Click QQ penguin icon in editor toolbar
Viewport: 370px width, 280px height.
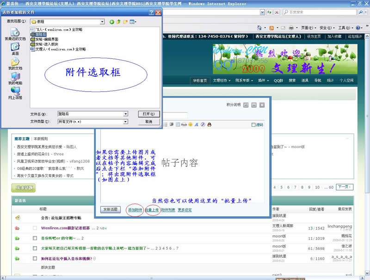(209, 124)
